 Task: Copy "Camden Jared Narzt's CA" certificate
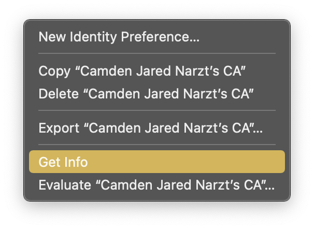(141, 71)
